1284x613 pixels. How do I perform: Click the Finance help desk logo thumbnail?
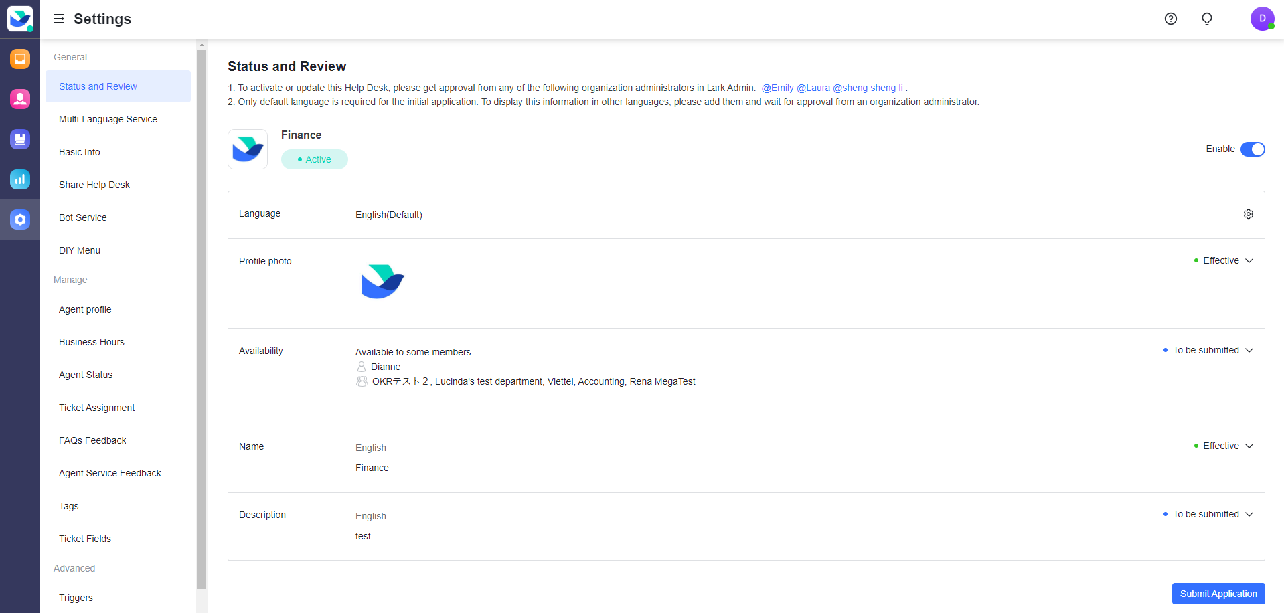click(x=248, y=149)
